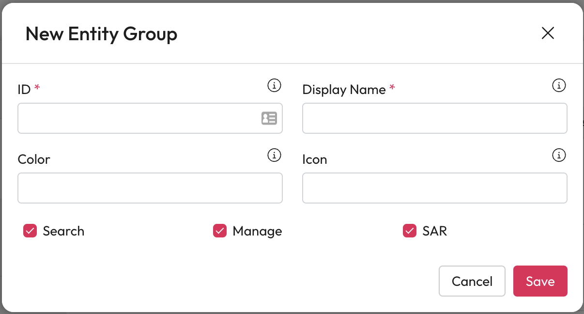Uncheck the Search checkbox
This screenshot has height=314, width=584.
30,231
